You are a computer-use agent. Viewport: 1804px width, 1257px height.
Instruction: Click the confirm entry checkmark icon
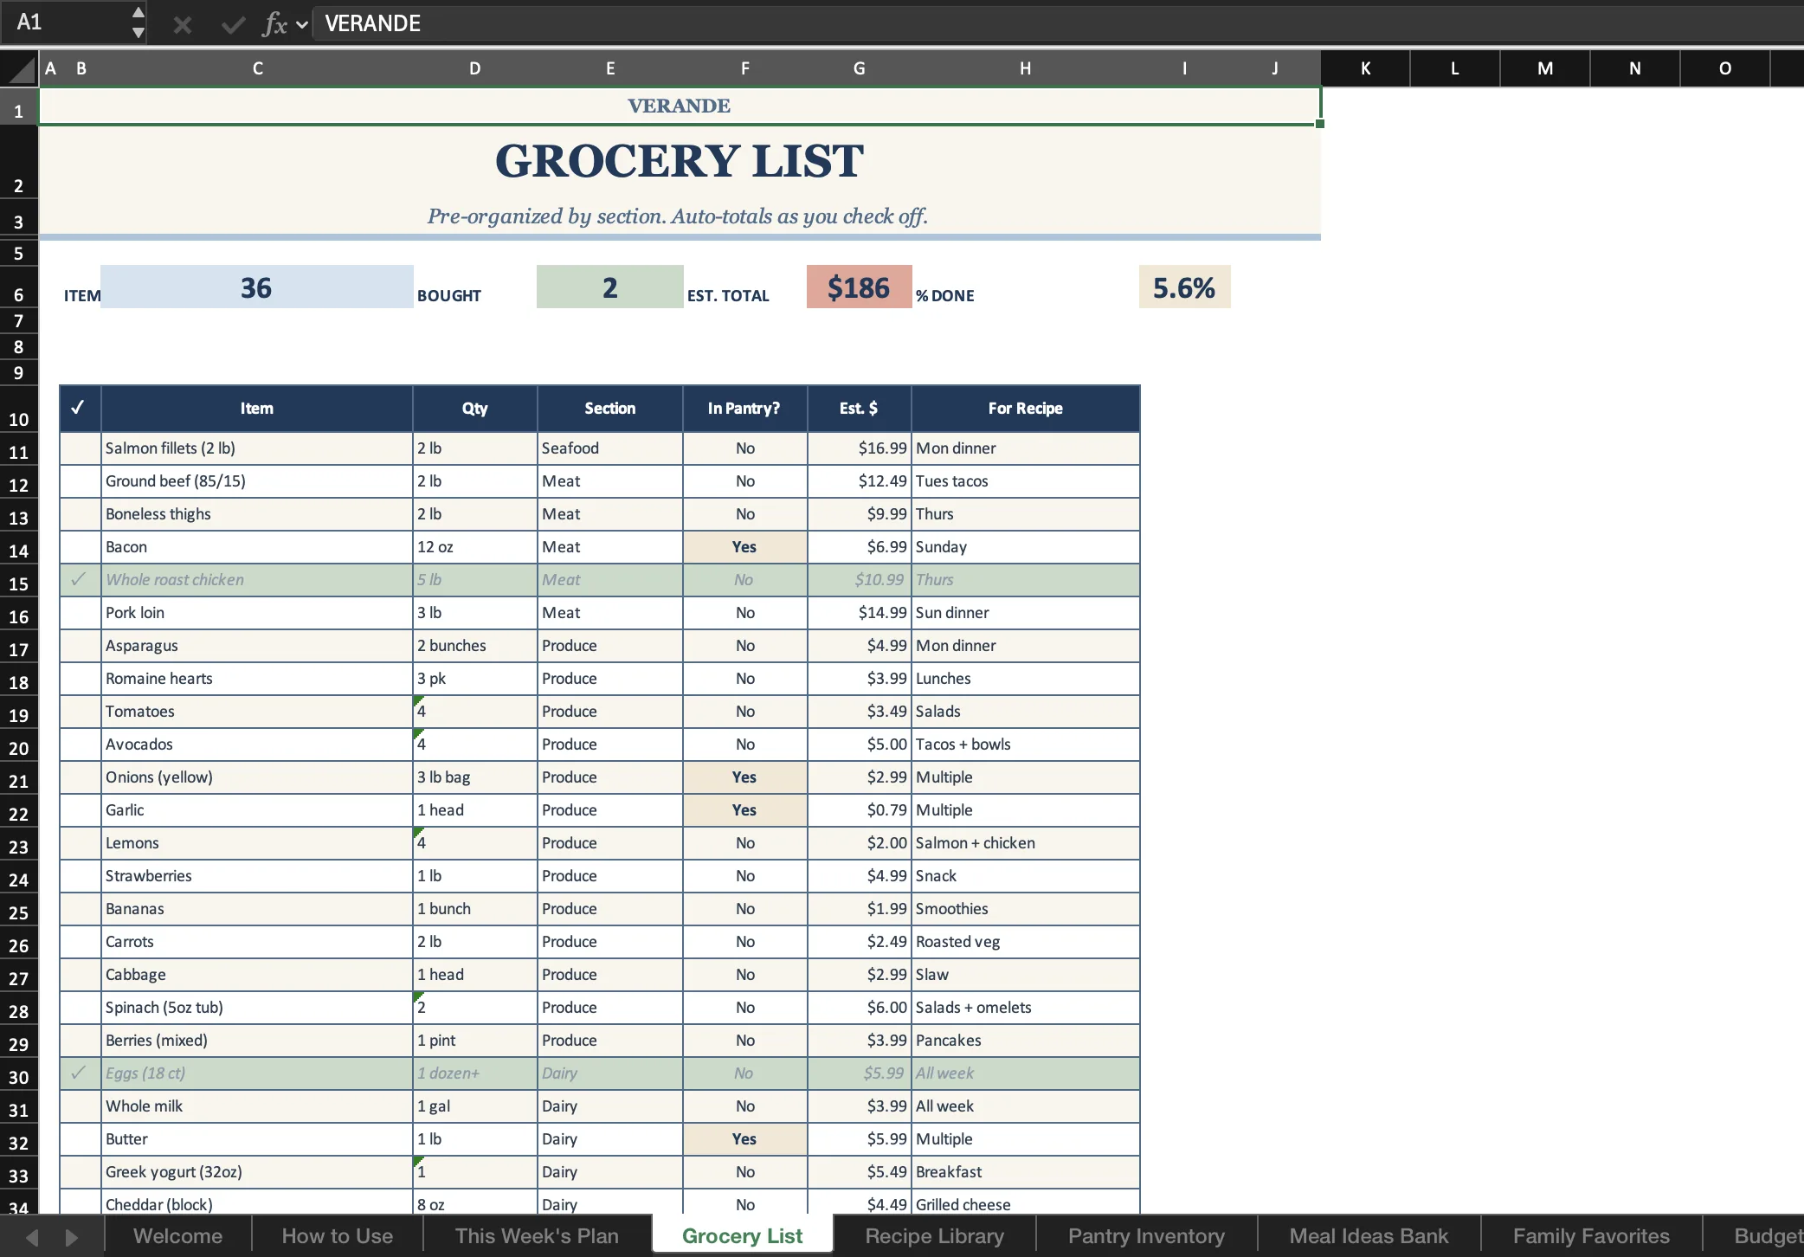(232, 24)
